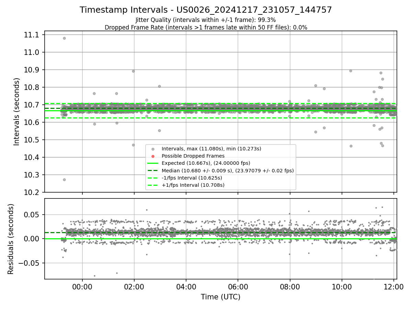Click the 'Time (UTC)' x-axis label
412x309 pixels.
click(221, 297)
